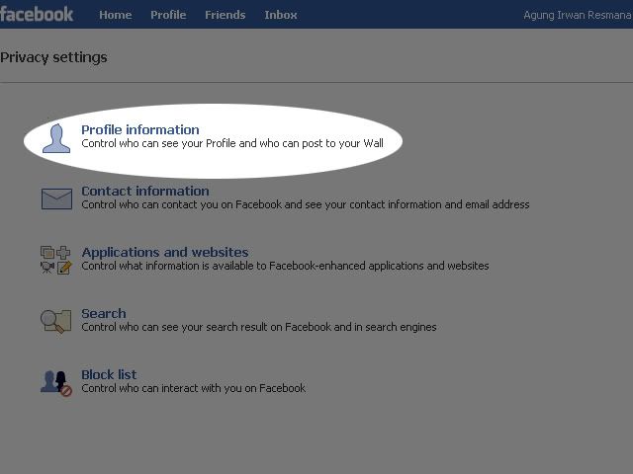Open Profile in the top navigation bar
Screen dimensions: 633x474
pyautogui.click(x=168, y=15)
